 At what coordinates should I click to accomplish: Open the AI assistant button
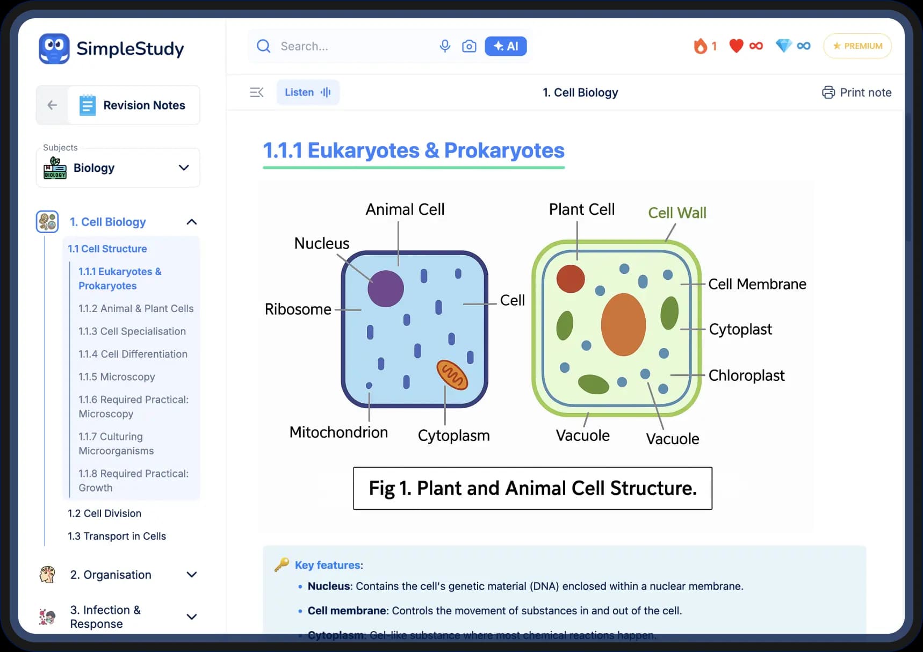click(x=505, y=46)
